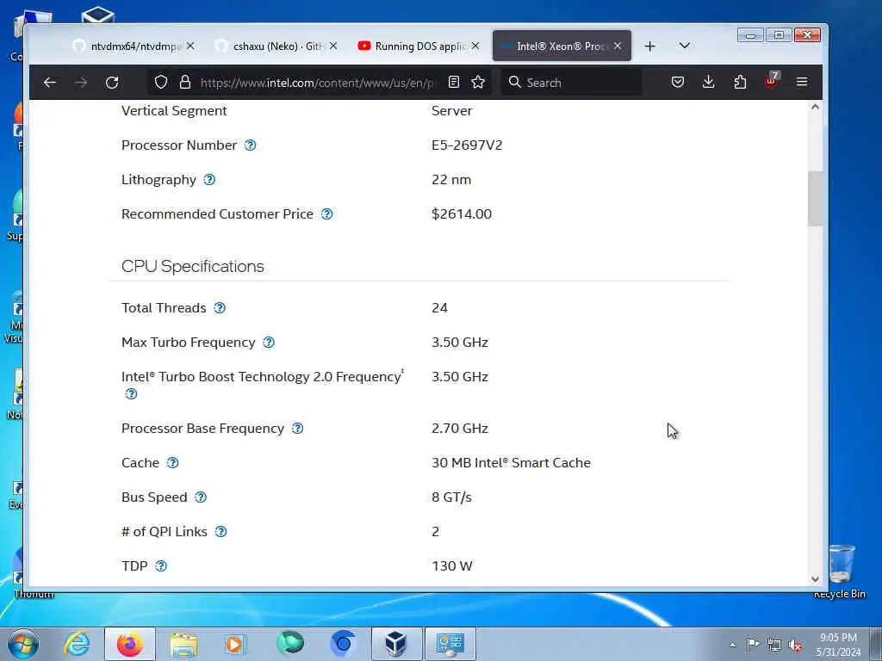Viewport: 882px width, 661px height.
Task: Close the ntvdmx64/ntvdmpatch tab
Action: click(x=190, y=46)
